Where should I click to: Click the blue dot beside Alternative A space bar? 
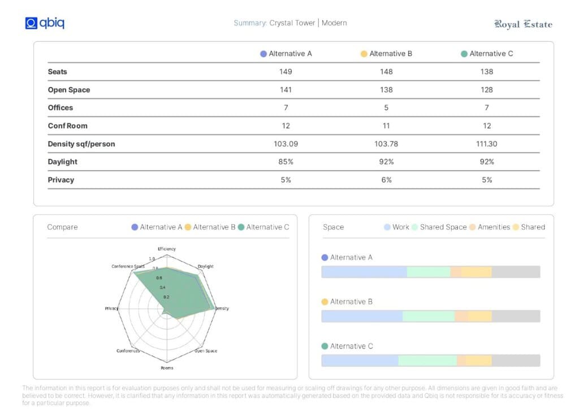click(325, 258)
